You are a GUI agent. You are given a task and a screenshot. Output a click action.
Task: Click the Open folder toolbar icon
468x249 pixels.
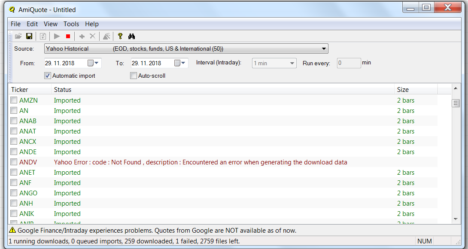(18, 36)
